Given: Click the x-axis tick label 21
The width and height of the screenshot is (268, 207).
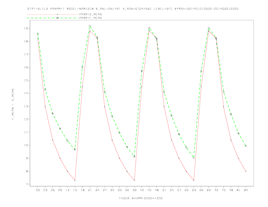Looking at the screenshot, I should pos(90,190).
